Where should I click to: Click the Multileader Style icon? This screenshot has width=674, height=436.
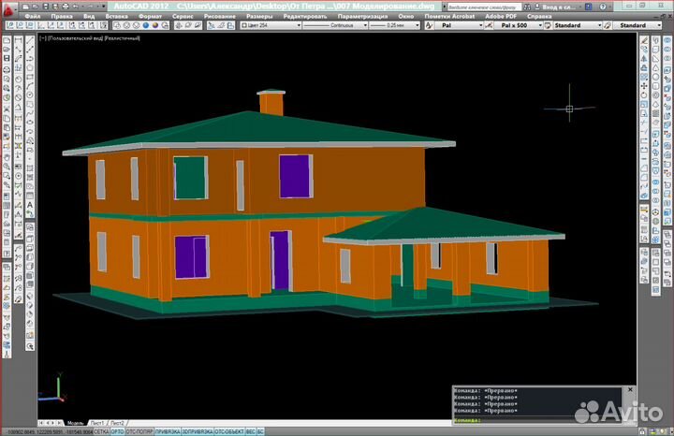pos(607,25)
